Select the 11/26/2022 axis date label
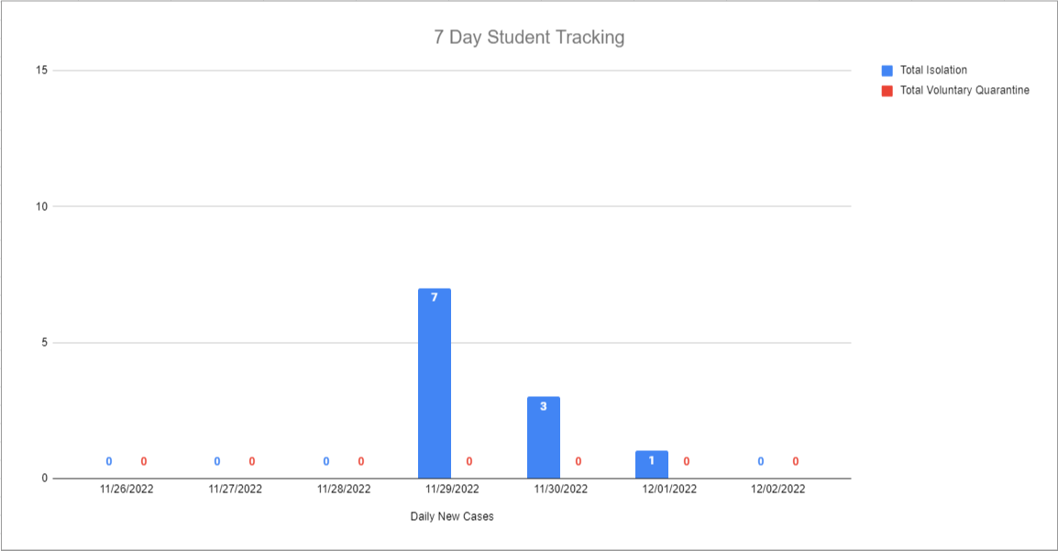 tap(127, 489)
